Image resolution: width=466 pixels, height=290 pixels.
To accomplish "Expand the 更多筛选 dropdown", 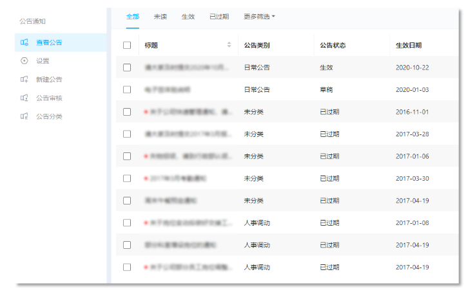I will click(x=259, y=16).
